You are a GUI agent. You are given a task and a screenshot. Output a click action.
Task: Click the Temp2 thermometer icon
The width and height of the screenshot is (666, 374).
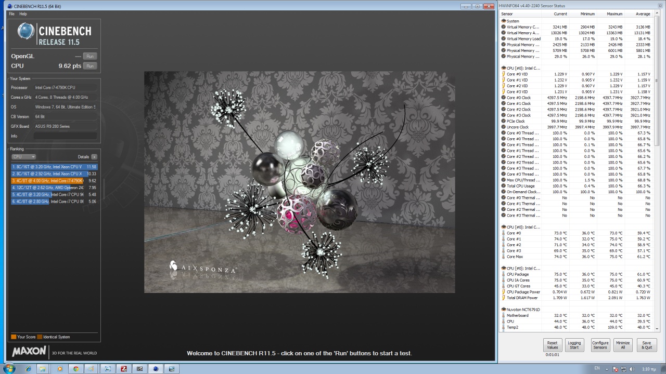pos(504,327)
